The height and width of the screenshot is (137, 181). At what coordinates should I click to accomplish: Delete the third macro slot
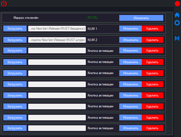pyautogui.click(x=152, y=50)
